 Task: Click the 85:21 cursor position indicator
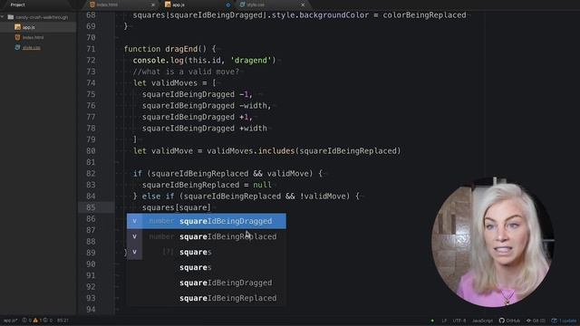pyautogui.click(x=63, y=321)
